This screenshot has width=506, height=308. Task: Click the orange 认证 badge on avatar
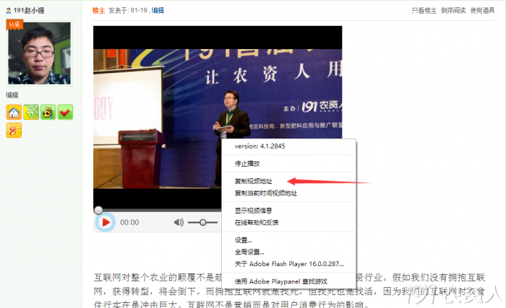tap(14, 24)
